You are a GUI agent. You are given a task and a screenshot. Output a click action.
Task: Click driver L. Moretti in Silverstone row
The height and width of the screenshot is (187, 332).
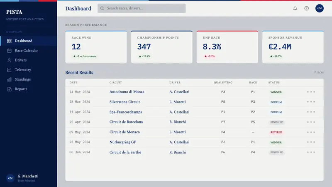point(178,102)
